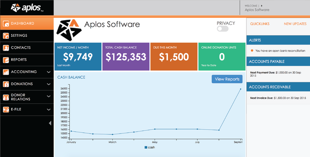
Task: Click the Aplos Software page title
Action: [112, 24]
